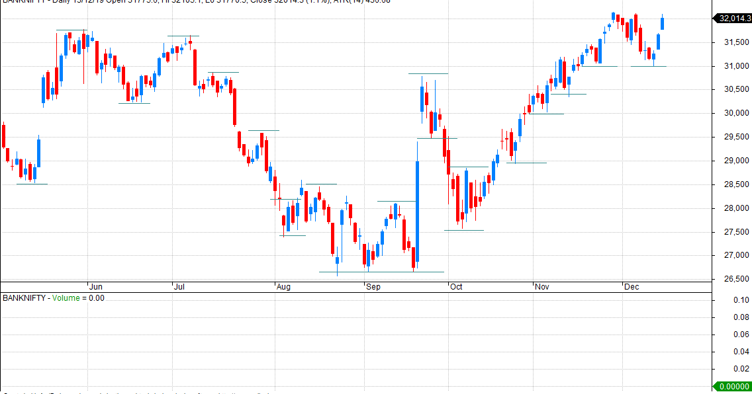Image resolution: width=752 pixels, height=394 pixels.
Task: Click the 30,500 price axis label
Action: [x=736, y=89]
